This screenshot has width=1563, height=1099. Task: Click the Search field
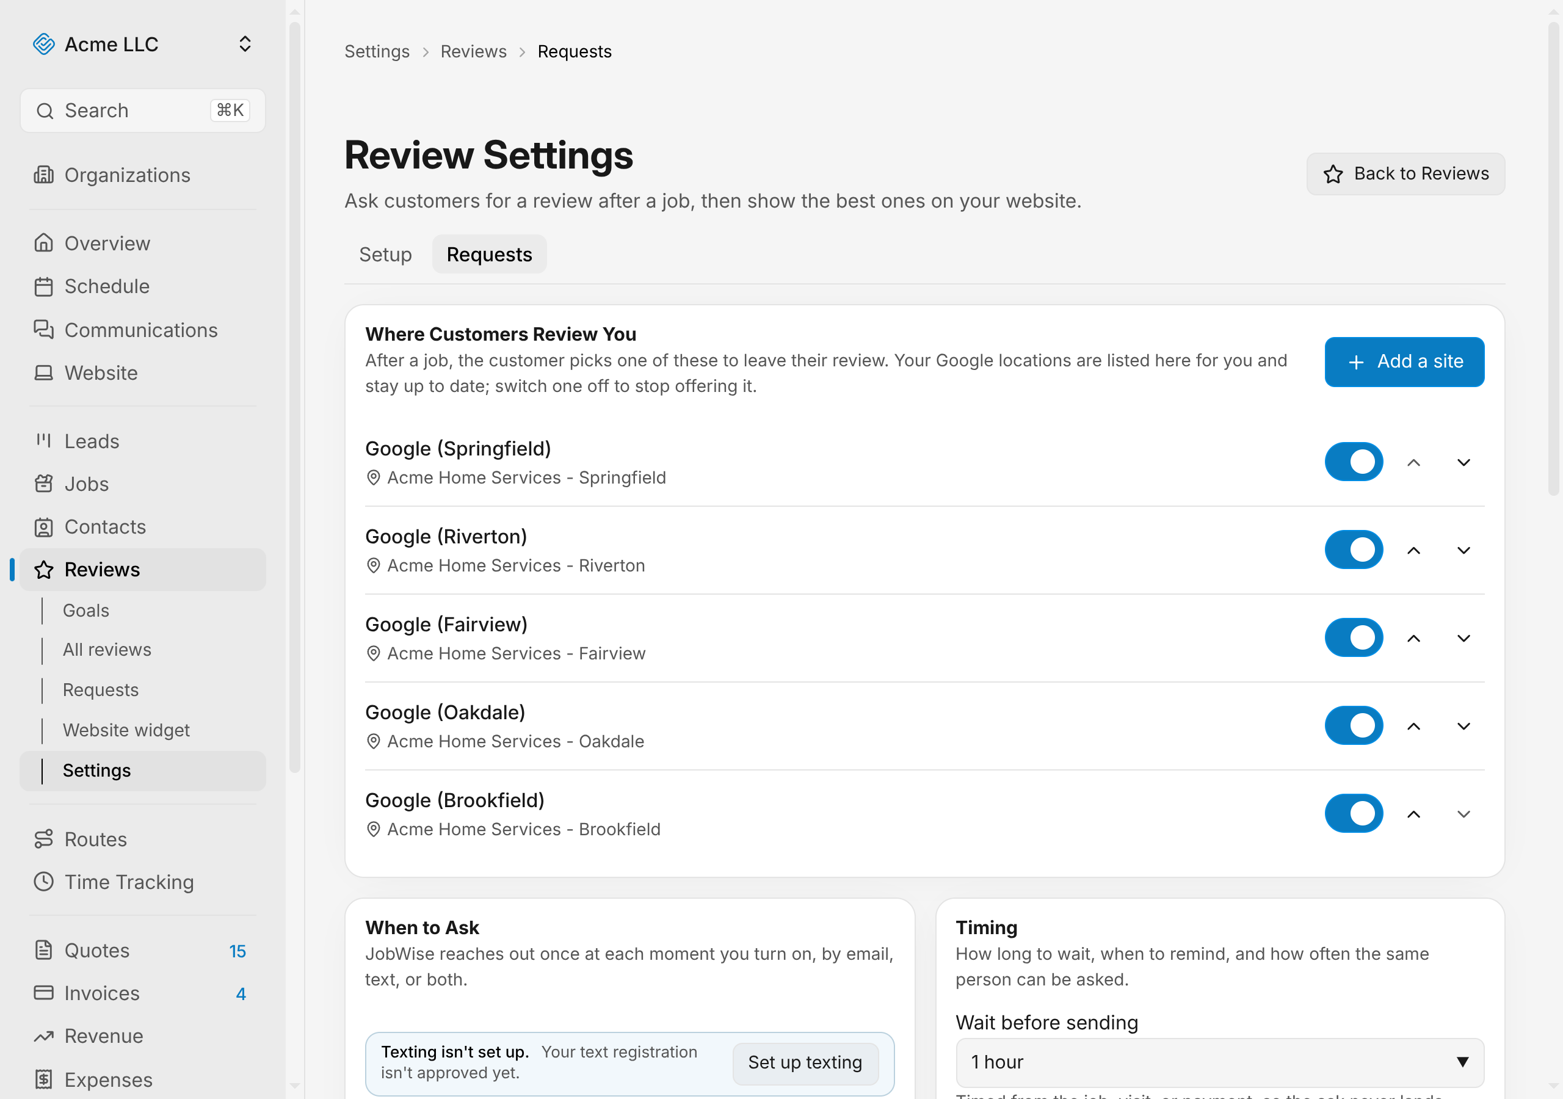(x=143, y=111)
